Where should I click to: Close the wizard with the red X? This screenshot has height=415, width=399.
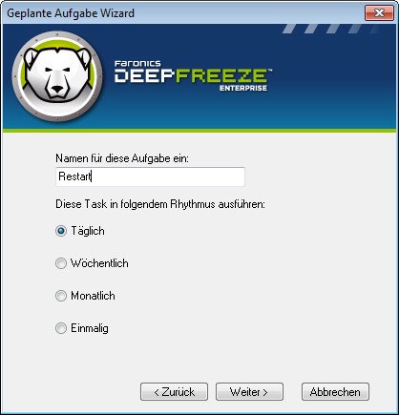click(379, 13)
